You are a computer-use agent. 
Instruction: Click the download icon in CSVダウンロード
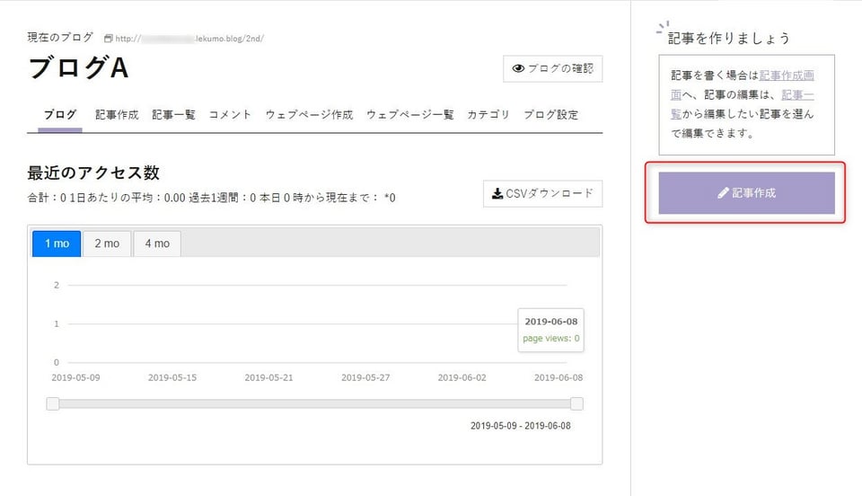pyautogui.click(x=497, y=193)
